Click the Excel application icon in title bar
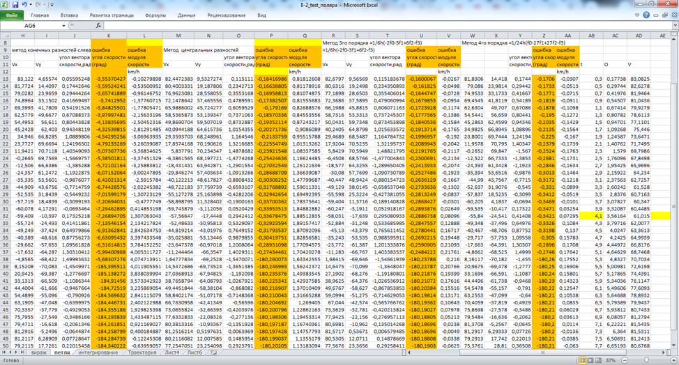This screenshot has width=679, height=365. click(5, 4)
